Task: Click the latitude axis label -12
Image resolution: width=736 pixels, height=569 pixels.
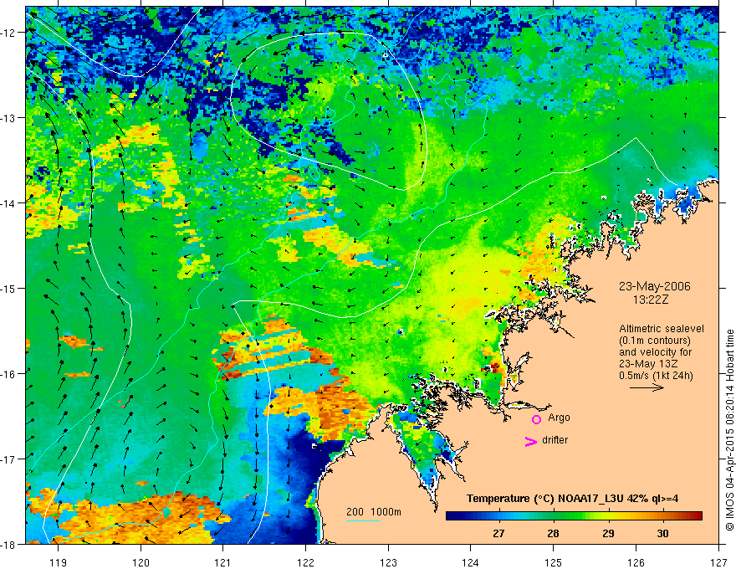Action: 9,33
